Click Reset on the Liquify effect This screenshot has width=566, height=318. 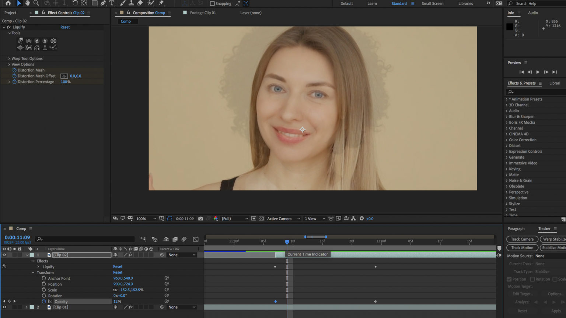[x=65, y=27]
